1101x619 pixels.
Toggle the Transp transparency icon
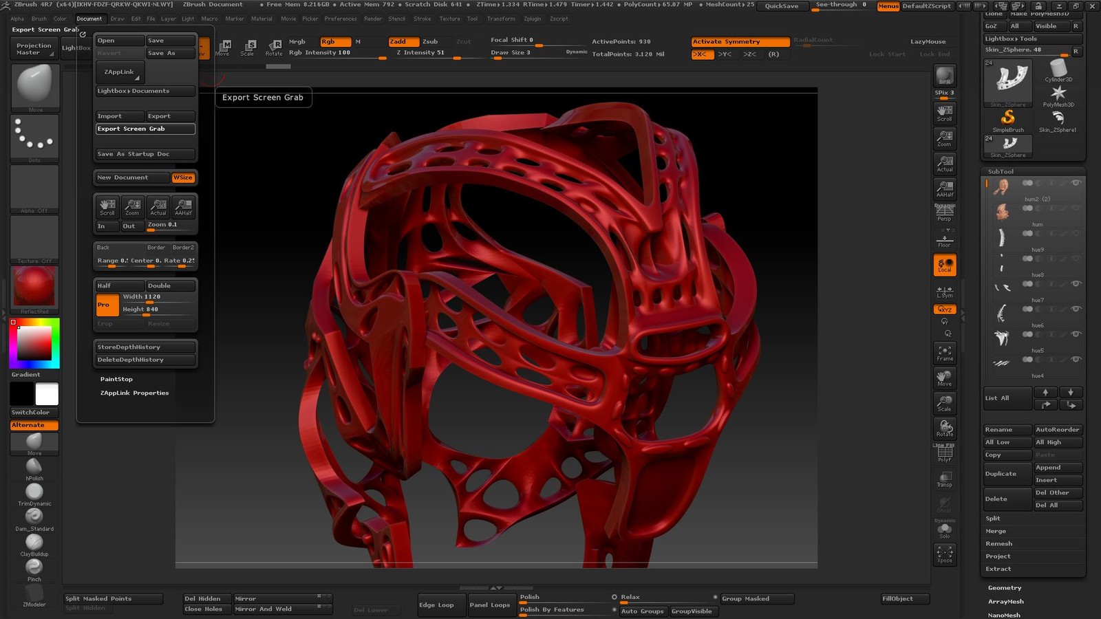tap(945, 479)
